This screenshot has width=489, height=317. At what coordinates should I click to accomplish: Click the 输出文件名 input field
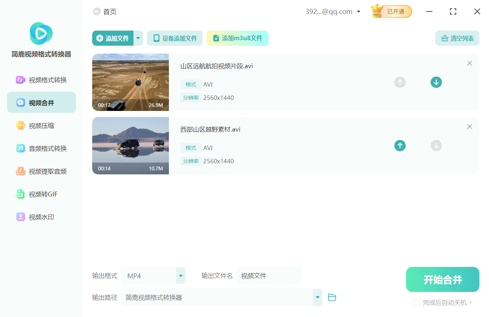point(269,275)
